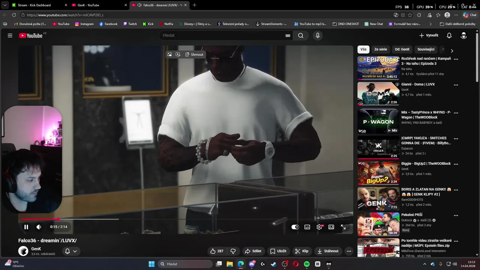Click Vytvořit create button

pyautogui.click(x=429, y=36)
